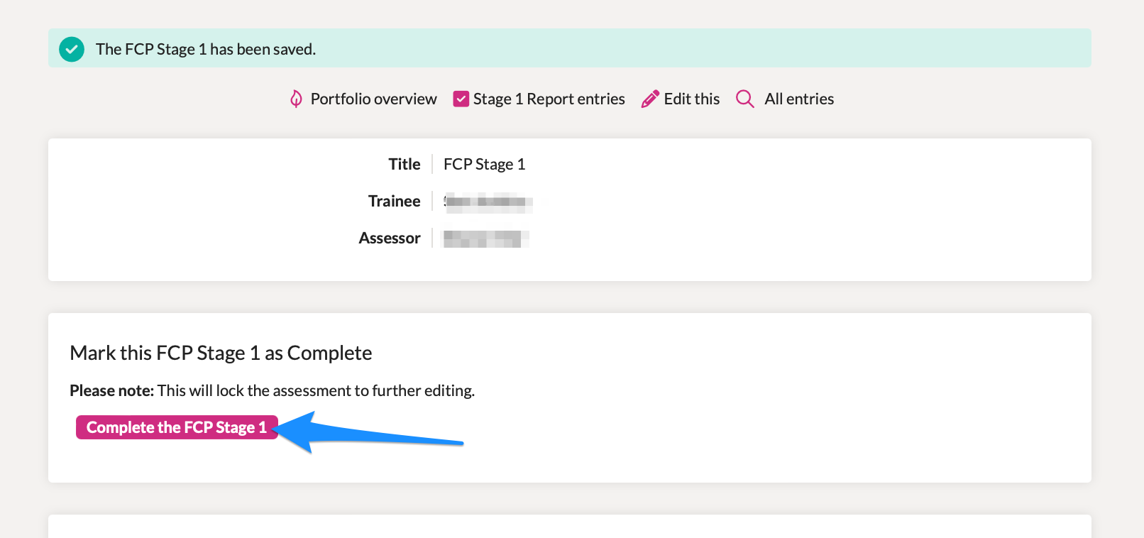Click the FCP Stage 1 title value
The width and height of the screenshot is (1144, 538).
click(x=484, y=165)
